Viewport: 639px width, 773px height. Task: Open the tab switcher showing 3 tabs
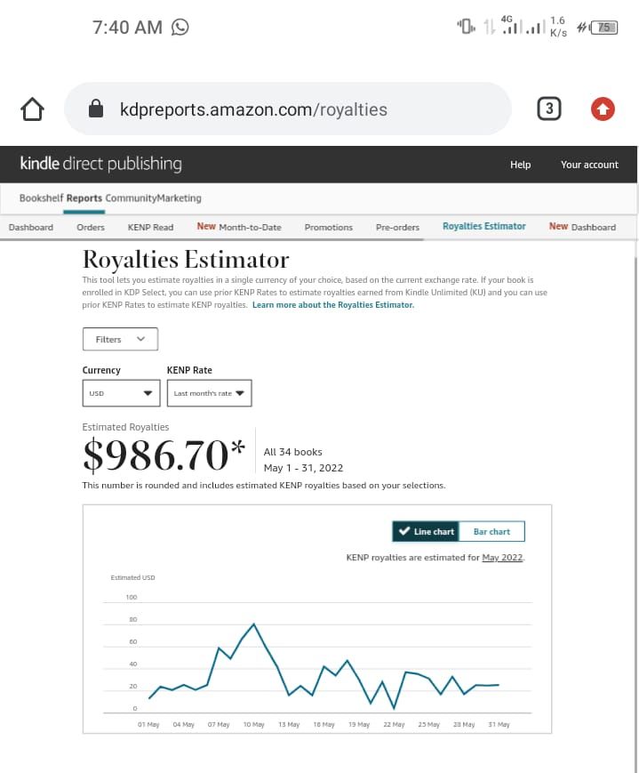[x=549, y=109]
